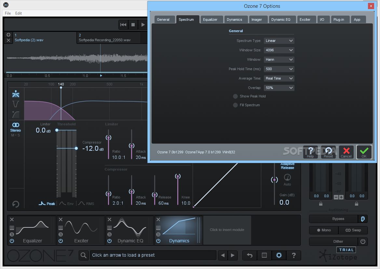Click the rewind to start transport button

click(123, 25)
